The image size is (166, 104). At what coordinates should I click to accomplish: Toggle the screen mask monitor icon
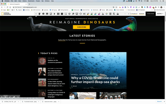click(77, 14)
